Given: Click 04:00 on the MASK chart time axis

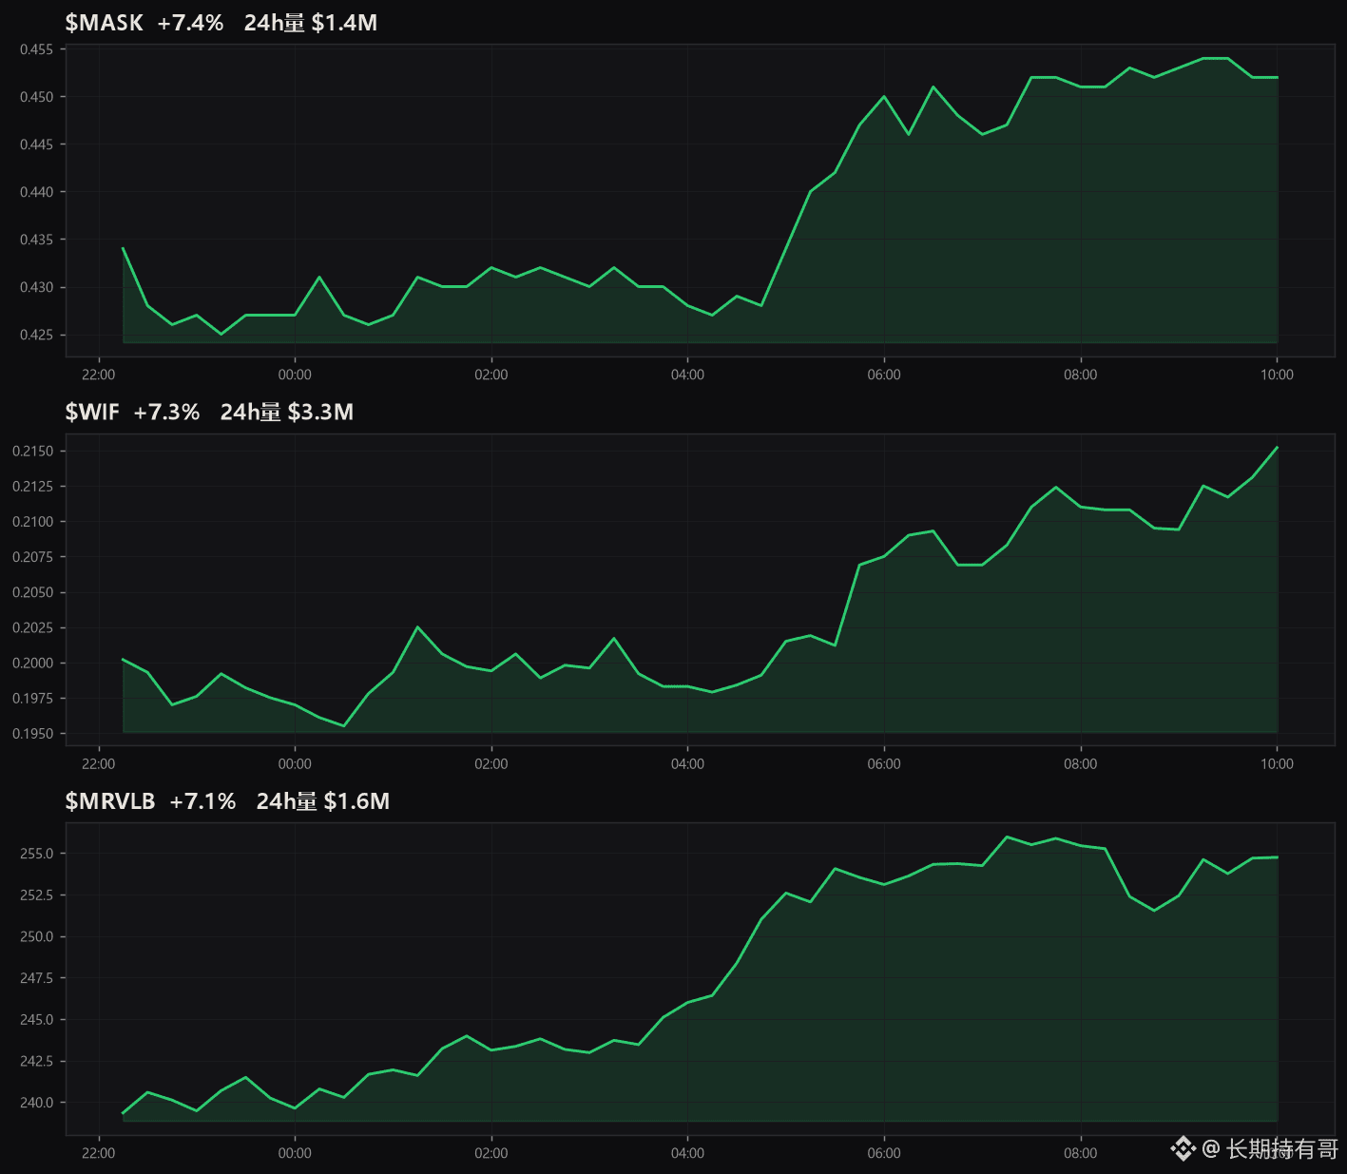Looking at the screenshot, I should click(688, 375).
